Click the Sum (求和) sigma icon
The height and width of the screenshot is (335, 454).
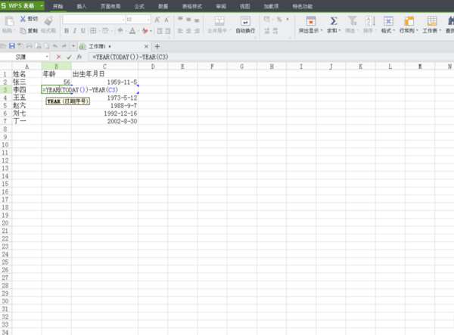click(334, 21)
